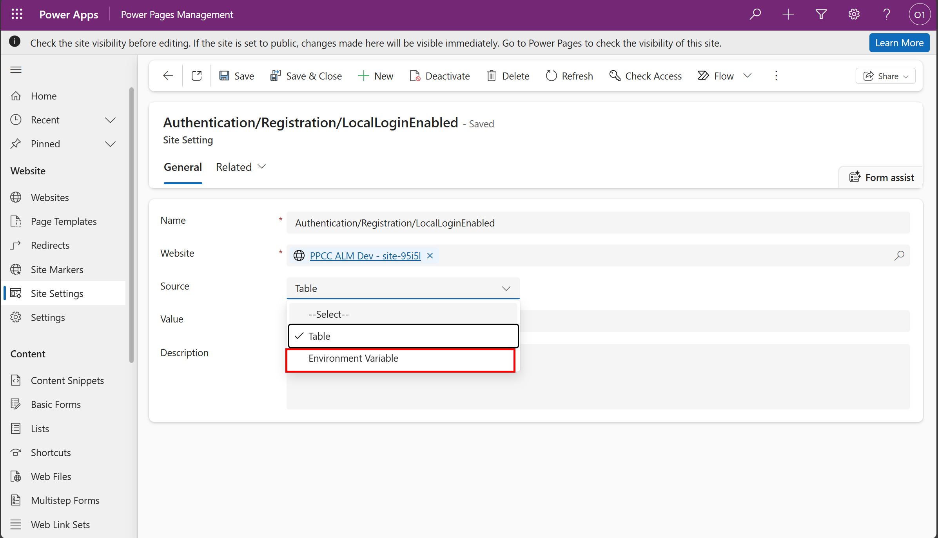Image resolution: width=938 pixels, height=538 pixels.
Task: Switch to the Related tab
Action: click(234, 167)
